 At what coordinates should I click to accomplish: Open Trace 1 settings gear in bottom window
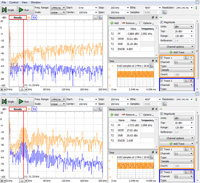(x=186, y=149)
